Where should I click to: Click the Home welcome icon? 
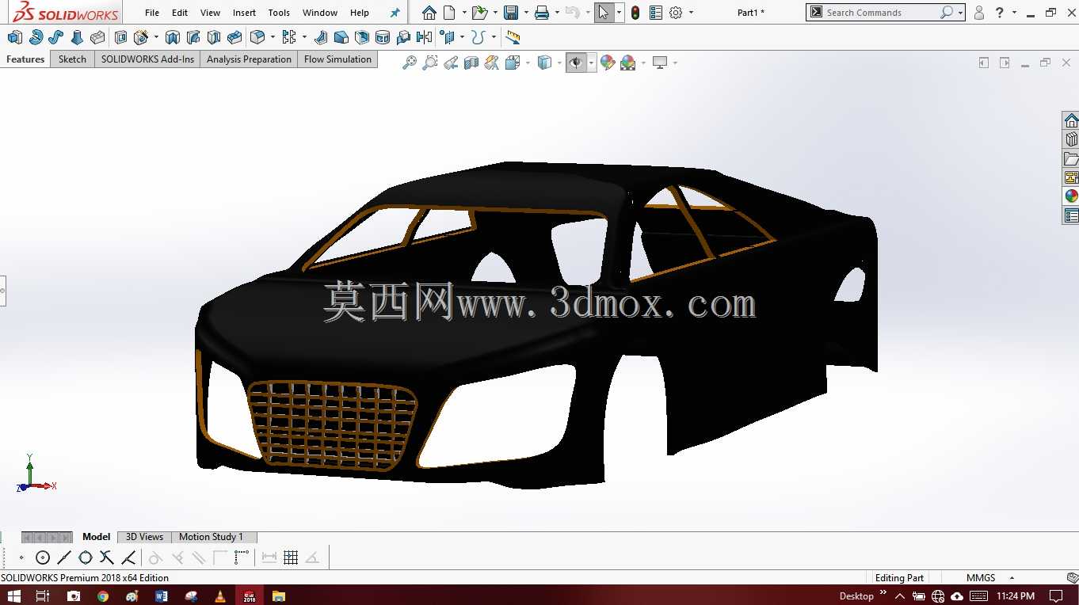tap(429, 13)
